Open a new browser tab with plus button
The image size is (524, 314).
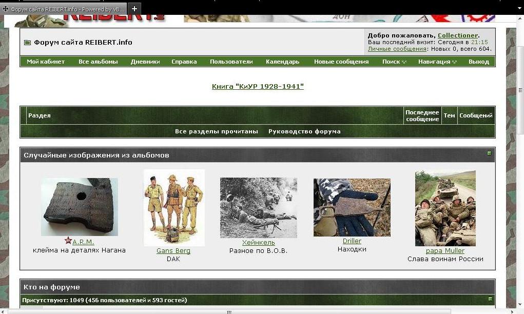click(x=134, y=9)
